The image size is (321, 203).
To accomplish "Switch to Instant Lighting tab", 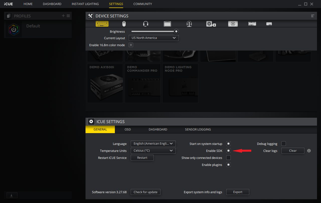I will [85, 4].
